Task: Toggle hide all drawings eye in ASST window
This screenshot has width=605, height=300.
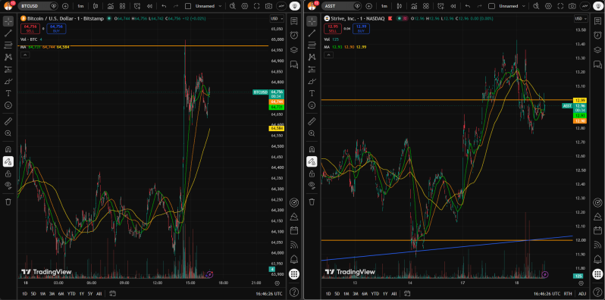Action: 312,186
